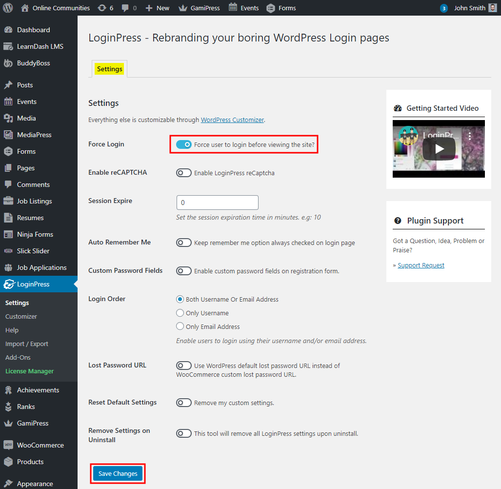Select the LoginPress icon in the sidebar

(10, 284)
